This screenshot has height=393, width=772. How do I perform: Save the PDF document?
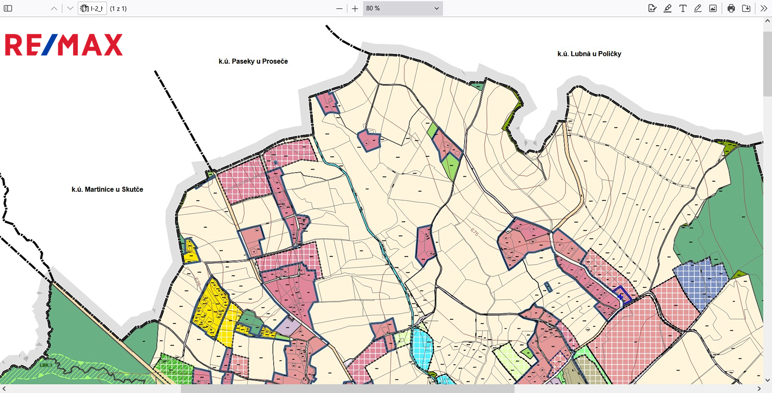[746, 8]
